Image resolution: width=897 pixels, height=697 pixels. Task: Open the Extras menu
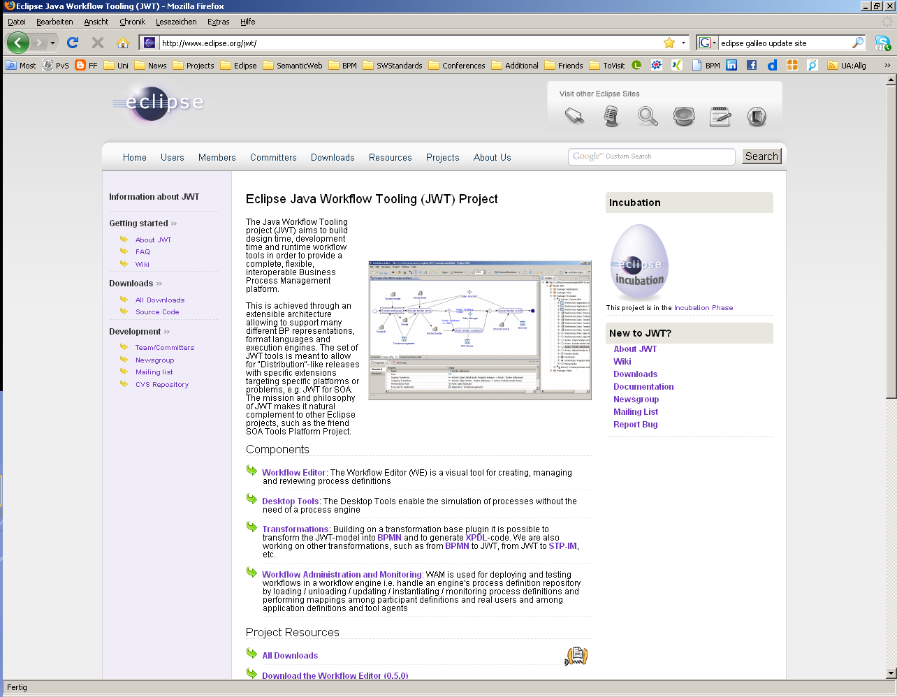tap(218, 22)
